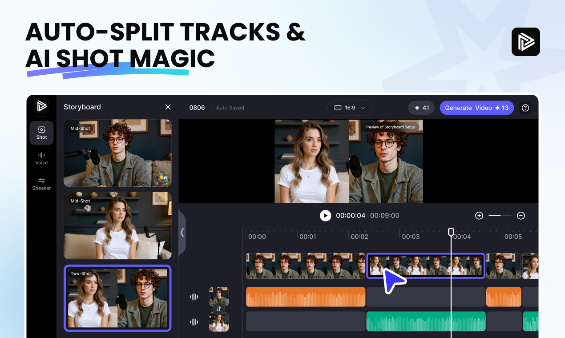The width and height of the screenshot is (565, 338).
Task: Click the Auto Saved status text
Action: pos(230,108)
